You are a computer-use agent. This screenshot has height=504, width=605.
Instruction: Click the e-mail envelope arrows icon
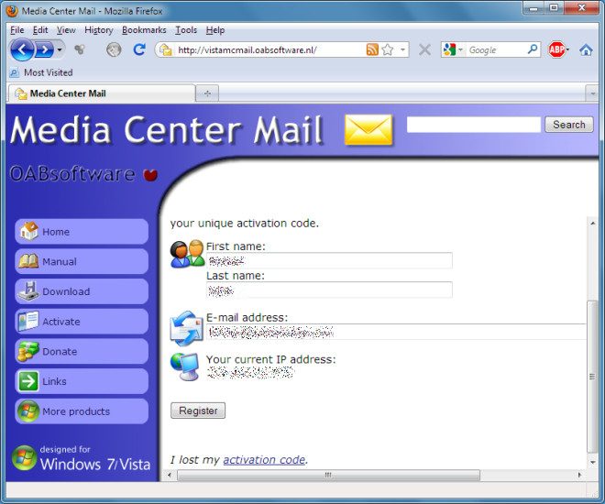[x=187, y=329]
